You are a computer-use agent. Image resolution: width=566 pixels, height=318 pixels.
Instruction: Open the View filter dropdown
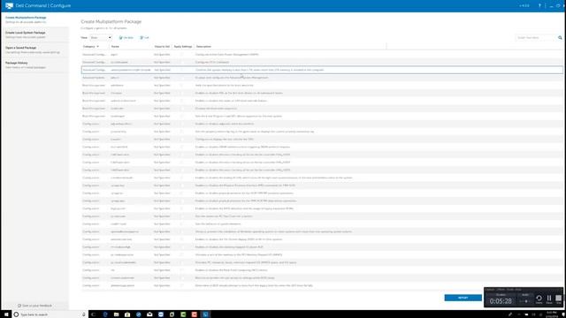tap(101, 37)
